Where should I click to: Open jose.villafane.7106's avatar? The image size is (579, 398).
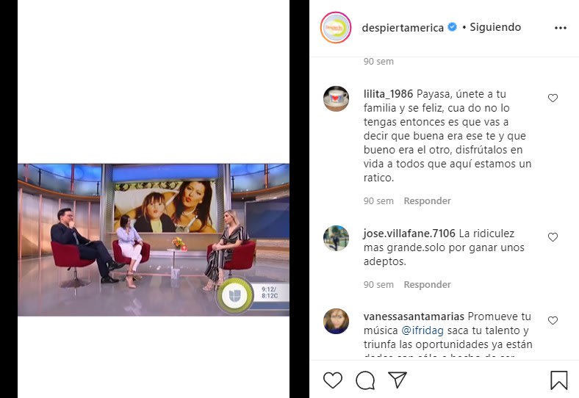[x=336, y=238]
